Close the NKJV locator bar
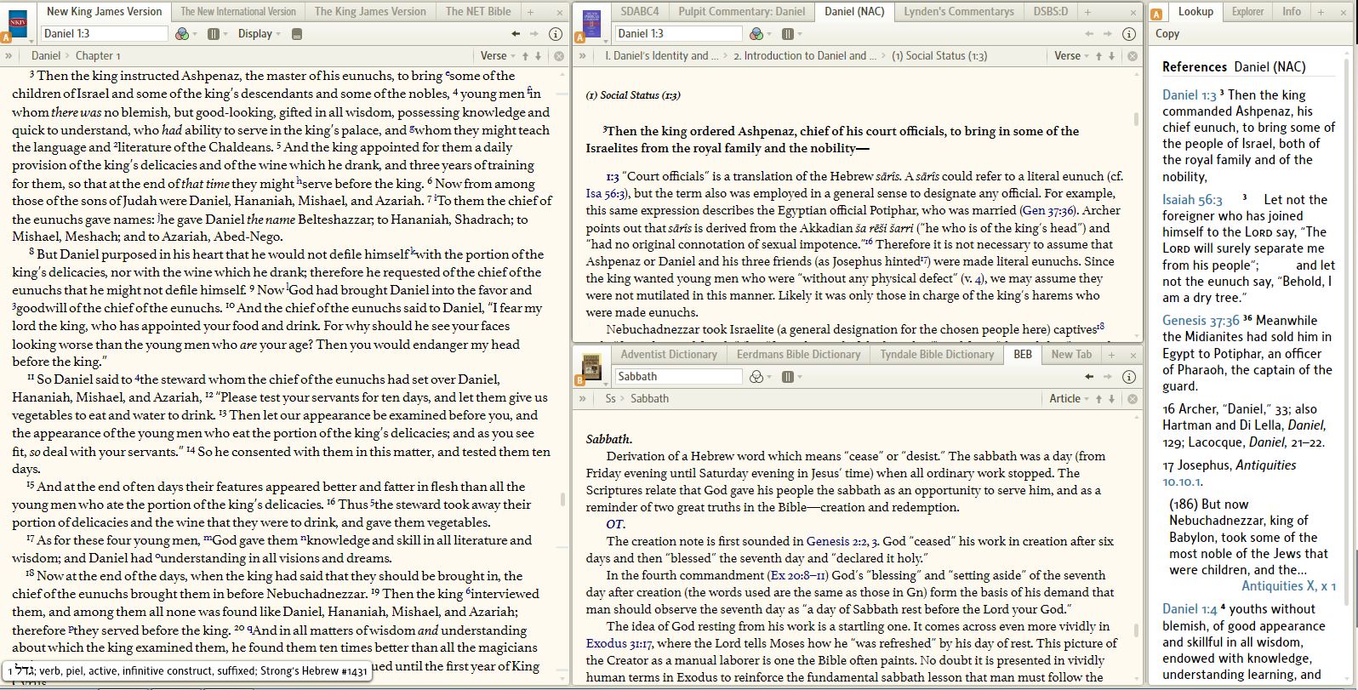 tap(559, 56)
